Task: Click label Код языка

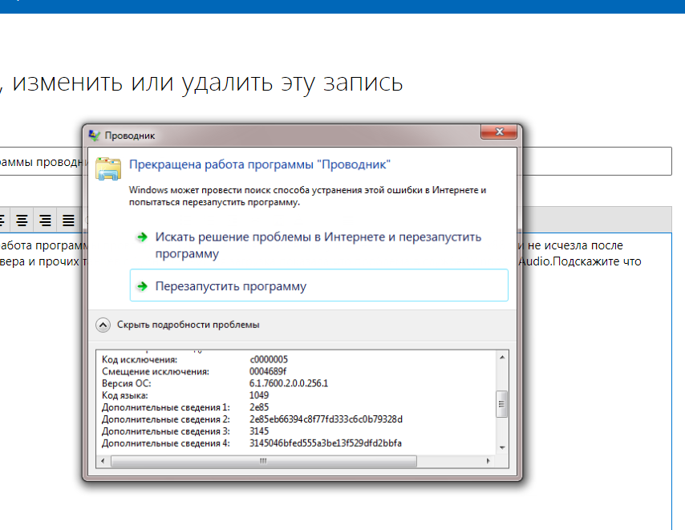Action: [125, 395]
